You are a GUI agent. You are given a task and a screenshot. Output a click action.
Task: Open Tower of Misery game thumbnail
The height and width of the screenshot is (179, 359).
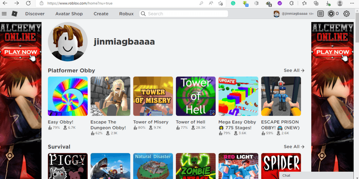153,96
